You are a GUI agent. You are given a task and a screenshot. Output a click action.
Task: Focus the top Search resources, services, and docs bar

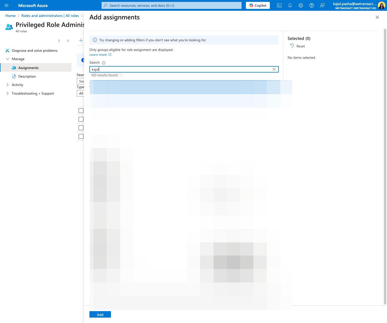coord(172,5)
